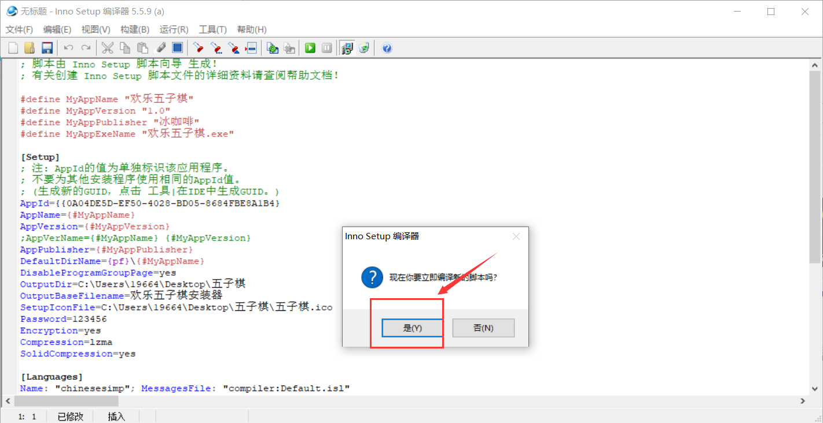The image size is (823, 423).
Task: Click the OutputDir line
Action: [133, 284]
